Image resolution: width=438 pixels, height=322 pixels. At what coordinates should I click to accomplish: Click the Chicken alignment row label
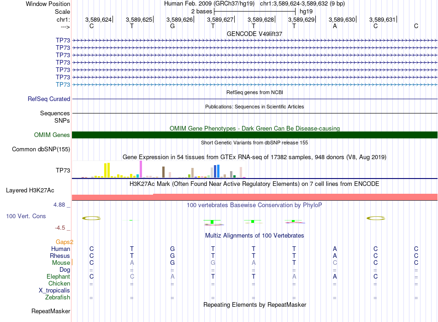tap(59, 283)
